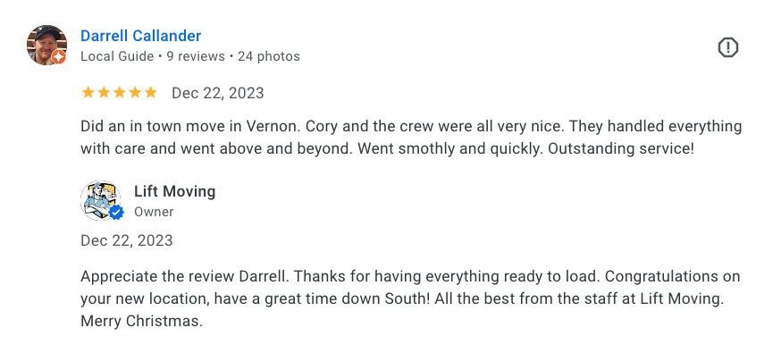This screenshot has width=781, height=353.
Task: Click the orange Local Guide badge
Action: 58,57
